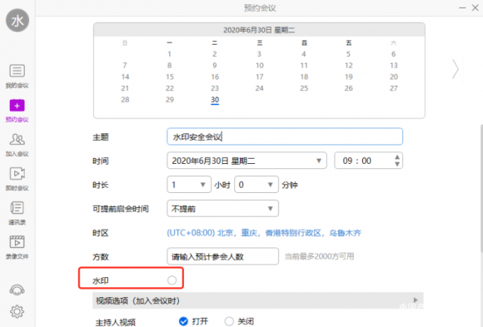
Task: Start 即时会议 via the camera icon
Action: (x=17, y=174)
